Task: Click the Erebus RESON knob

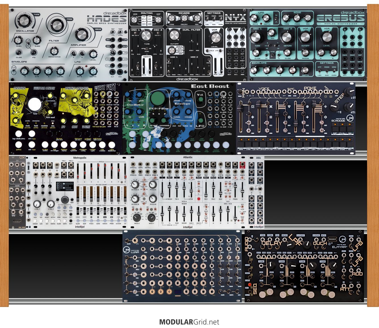Action: [x=305, y=52]
